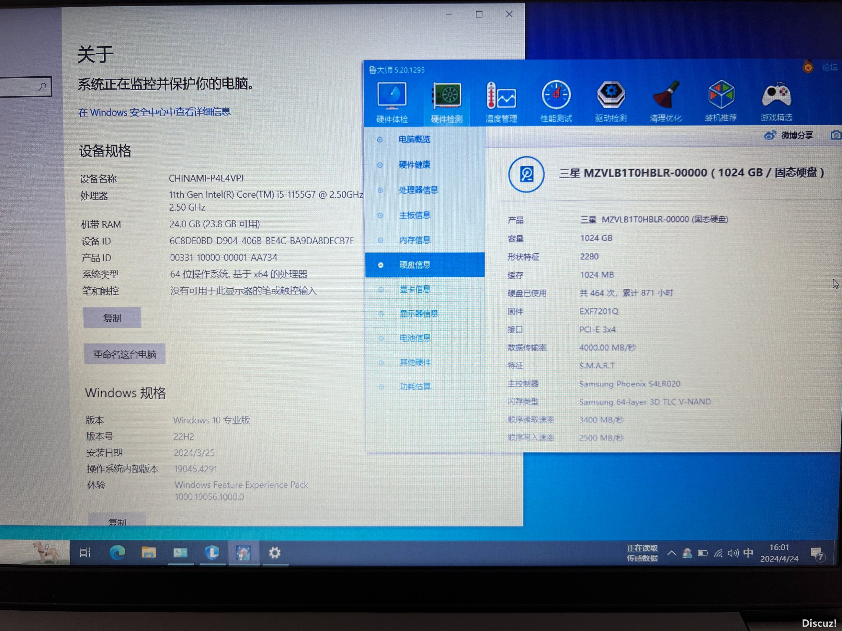This screenshot has width=842, height=631.
Task: Select the 硬件检测 toolbar icon
Action: pyautogui.click(x=447, y=102)
